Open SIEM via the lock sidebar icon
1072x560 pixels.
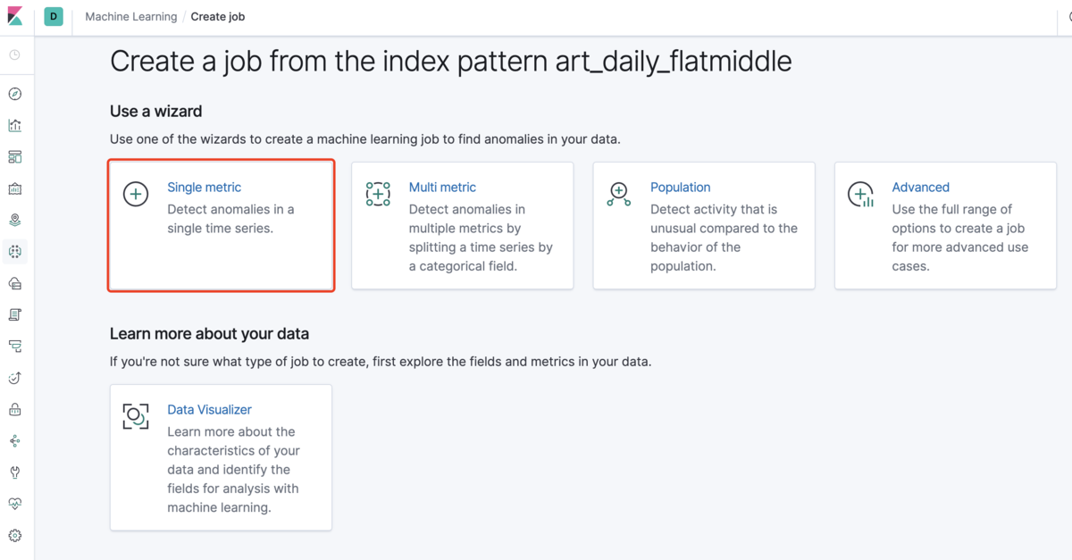[14, 409]
